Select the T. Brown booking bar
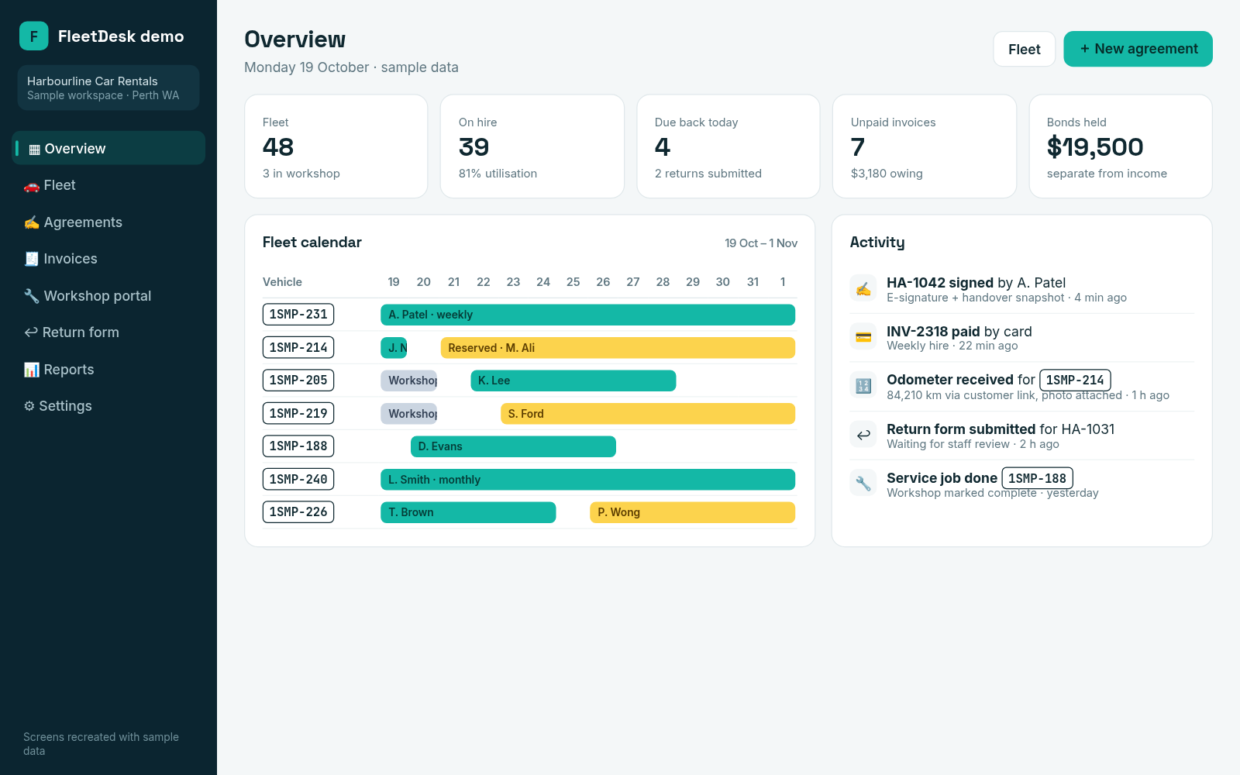The width and height of the screenshot is (1240, 775). pos(468,512)
